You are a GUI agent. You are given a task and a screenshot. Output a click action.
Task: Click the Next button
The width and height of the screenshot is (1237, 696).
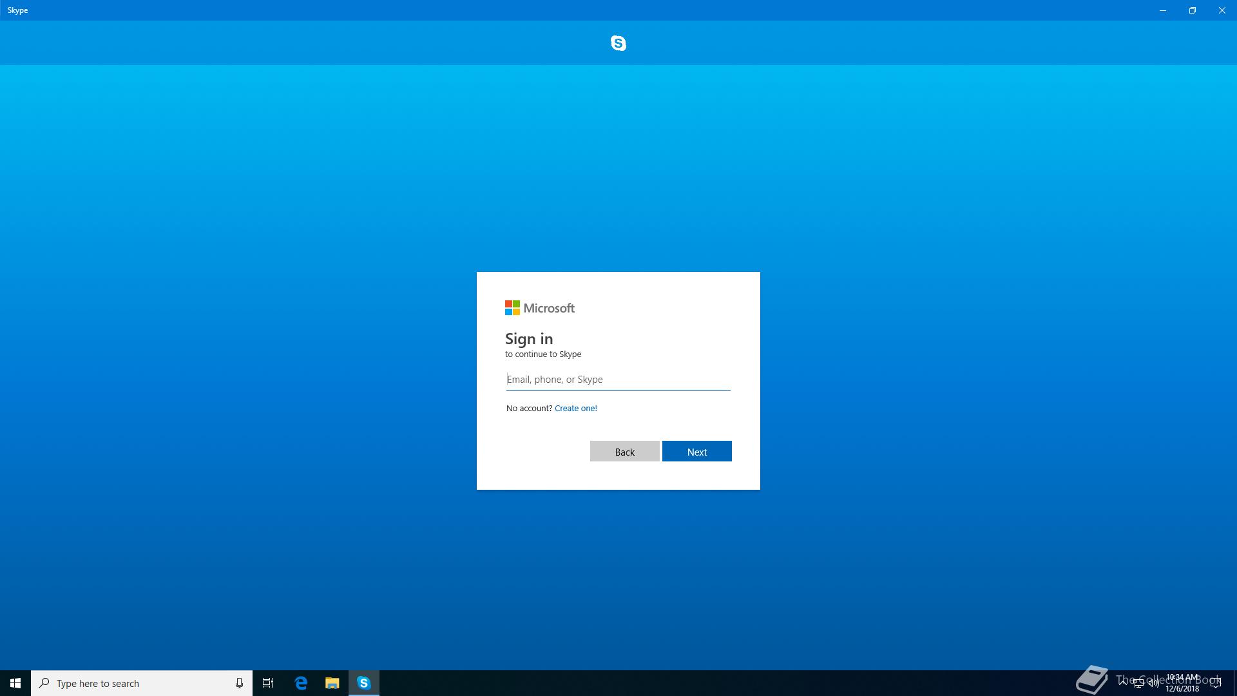[x=696, y=452]
